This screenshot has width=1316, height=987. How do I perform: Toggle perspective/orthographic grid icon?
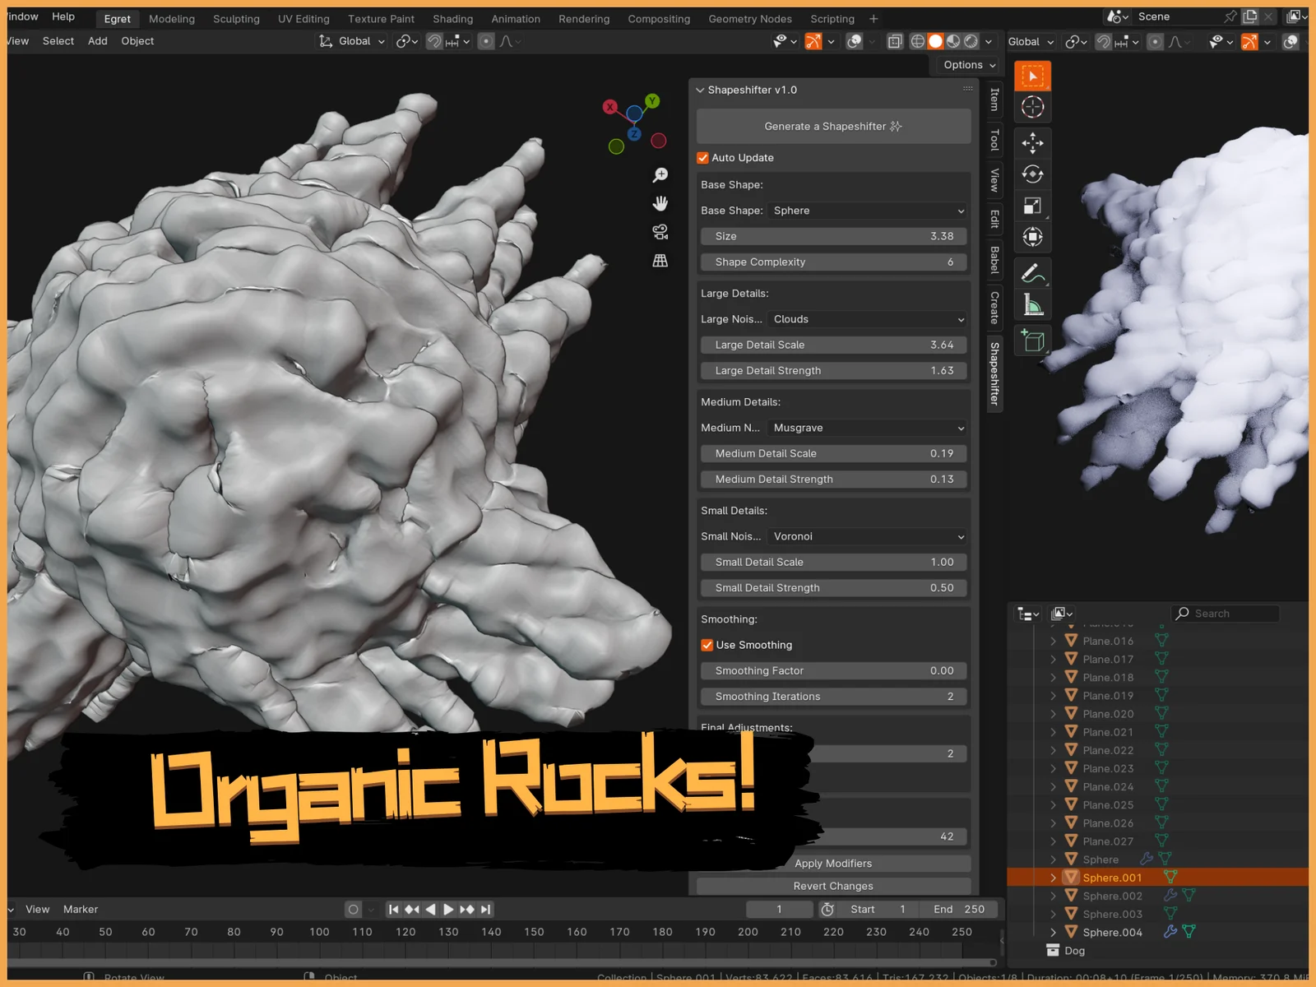point(660,261)
